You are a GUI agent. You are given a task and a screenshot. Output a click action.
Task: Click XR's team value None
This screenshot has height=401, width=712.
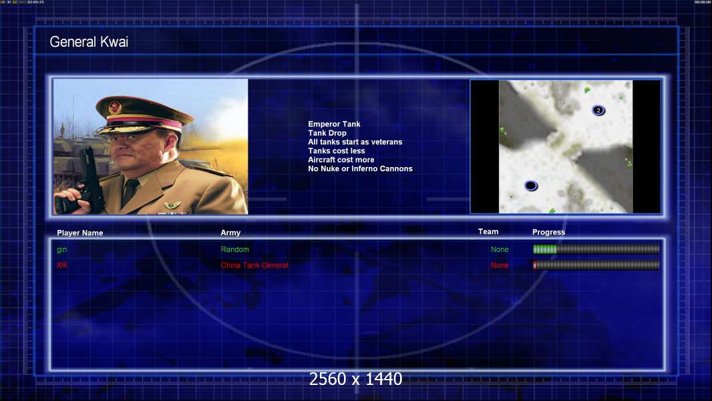point(500,265)
